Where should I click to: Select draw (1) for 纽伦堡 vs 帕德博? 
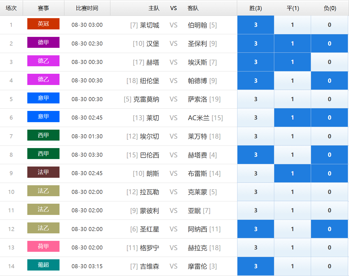(292, 81)
